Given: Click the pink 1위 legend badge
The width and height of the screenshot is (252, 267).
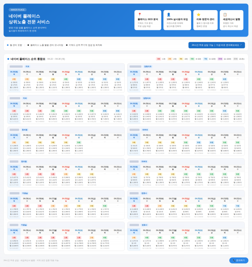Looking at the screenshot, I should tap(158, 59).
